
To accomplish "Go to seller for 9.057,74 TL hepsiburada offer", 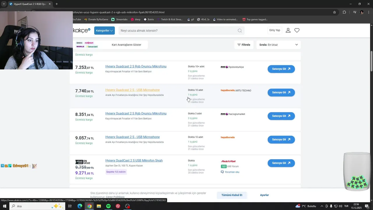I will 281,140.
